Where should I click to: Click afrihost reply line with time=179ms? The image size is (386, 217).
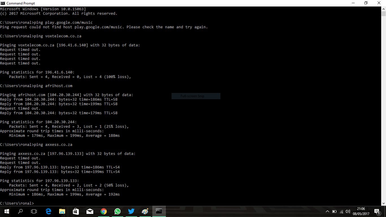59,113
